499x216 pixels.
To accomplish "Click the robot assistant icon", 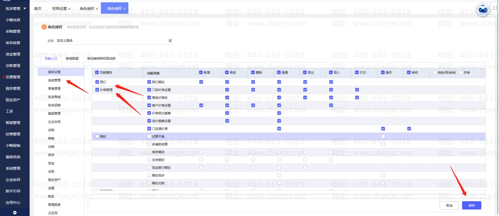I will pos(483,11).
